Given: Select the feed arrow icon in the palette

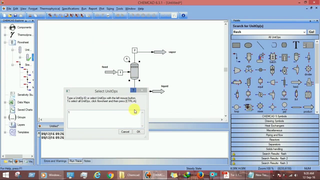Looking at the screenshot, I should (x=296, y=83).
